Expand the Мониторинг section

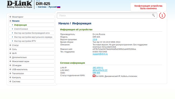pyautogui.click(x=31, y=17)
